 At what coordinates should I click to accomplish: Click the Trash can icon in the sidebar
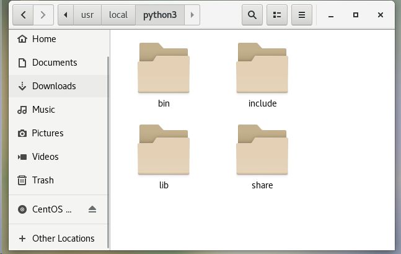click(22, 180)
